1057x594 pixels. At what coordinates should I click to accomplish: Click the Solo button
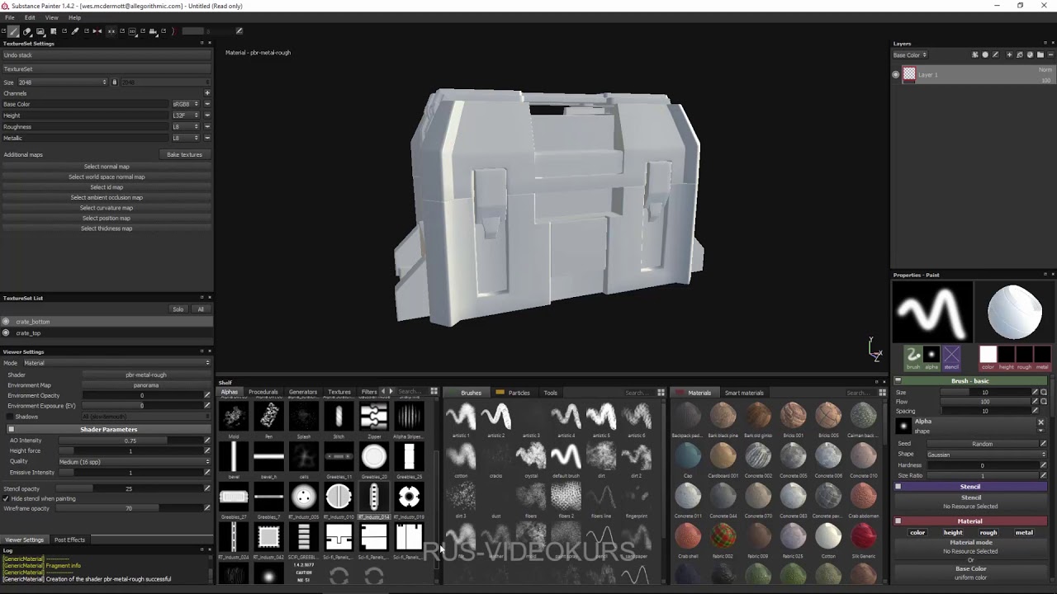(x=178, y=309)
